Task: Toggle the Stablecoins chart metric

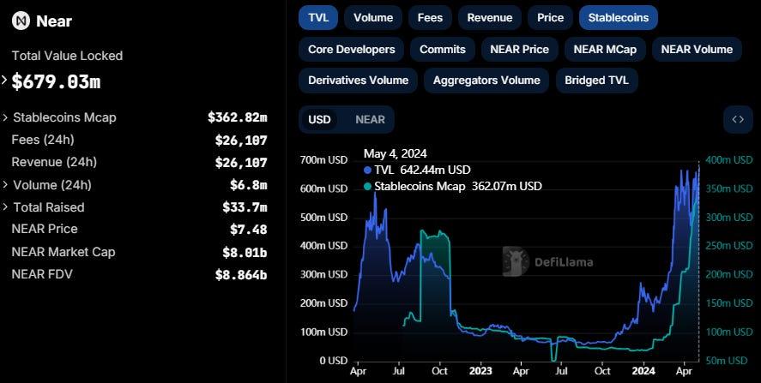Action: tap(619, 17)
